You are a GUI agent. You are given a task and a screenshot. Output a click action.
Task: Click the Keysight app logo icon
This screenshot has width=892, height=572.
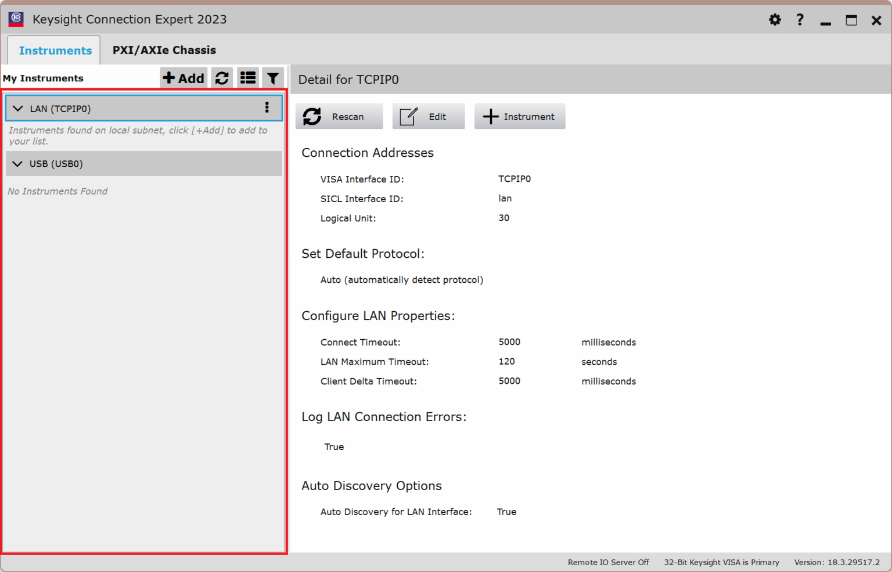click(16, 19)
